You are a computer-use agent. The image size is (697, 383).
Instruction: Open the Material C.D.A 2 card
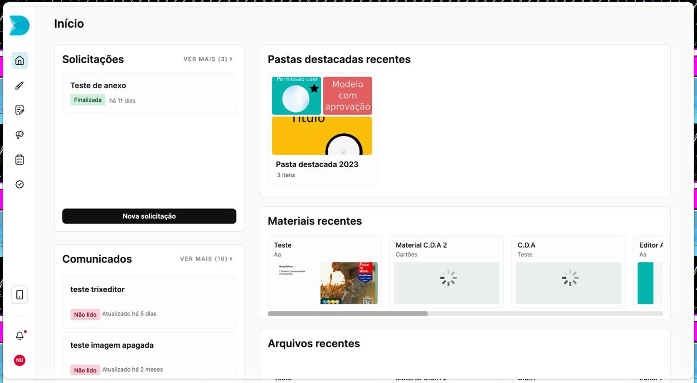[447, 271]
